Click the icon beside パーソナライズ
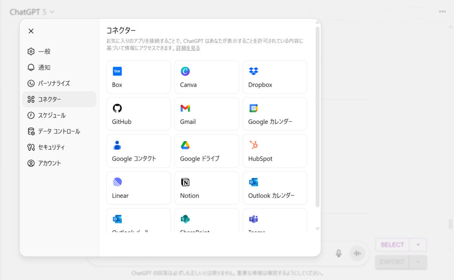The height and width of the screenshot is (280, 454). click(x=31, y=83)
